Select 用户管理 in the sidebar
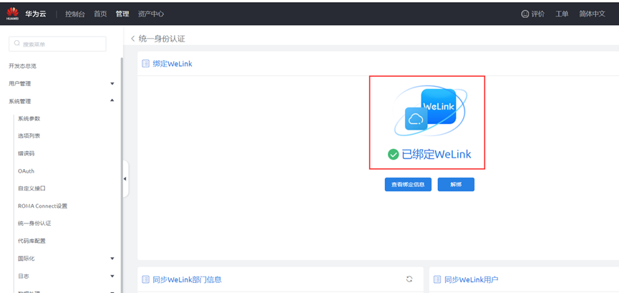Viewport: 619px width, 293px height. pos(20,84)
